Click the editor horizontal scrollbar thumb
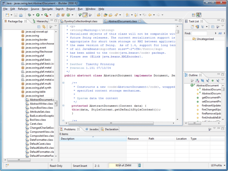Screen dimensions: 228x171 pyautogui.click(x=111, y=123)
